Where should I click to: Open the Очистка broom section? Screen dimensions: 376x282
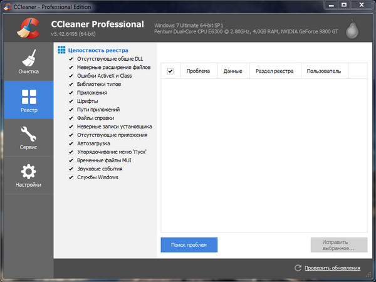pos(28,63)
